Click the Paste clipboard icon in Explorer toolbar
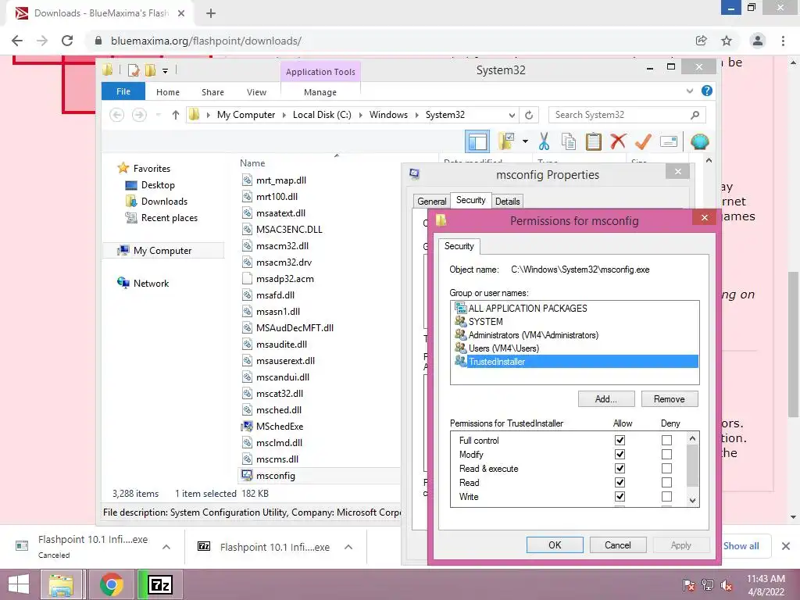The width and height of the screenshot is (800, 600). click(593, 141)
